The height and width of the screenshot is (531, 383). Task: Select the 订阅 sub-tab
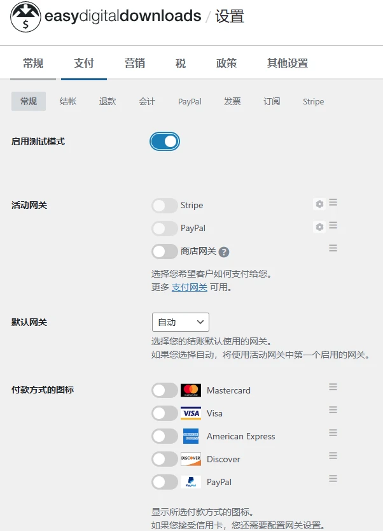pos(272,101)
